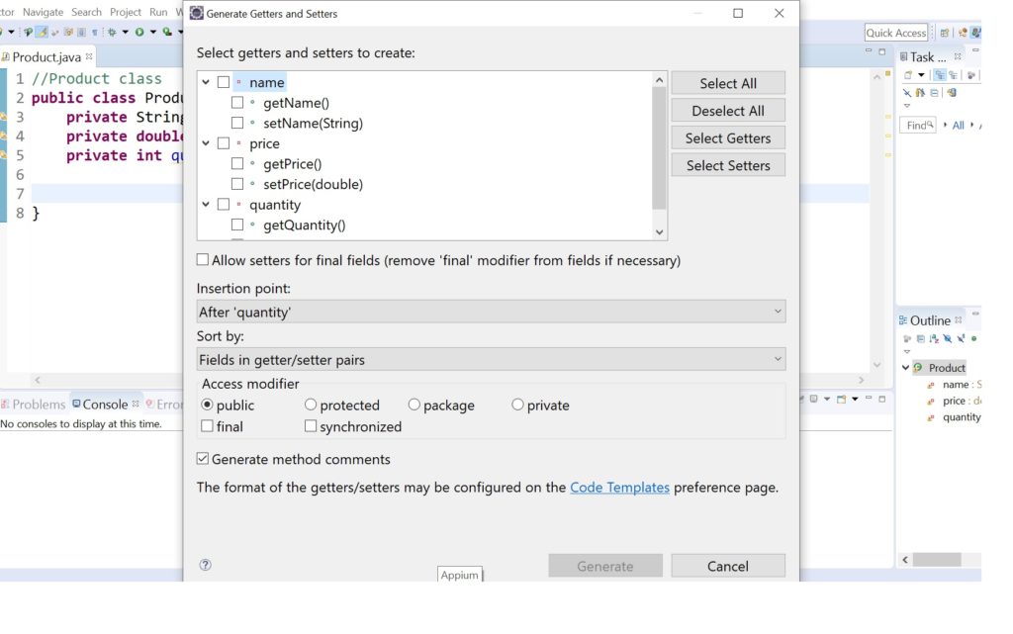The width and height of the screenshot is (1013, 634).
Task: Switch to the Problems tab
Action: click(x=34, y=405)
